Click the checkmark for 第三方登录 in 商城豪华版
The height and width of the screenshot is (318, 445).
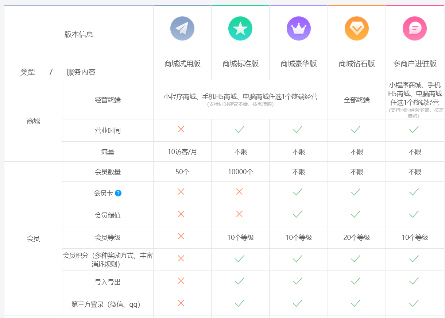click(x=298, y=303)
